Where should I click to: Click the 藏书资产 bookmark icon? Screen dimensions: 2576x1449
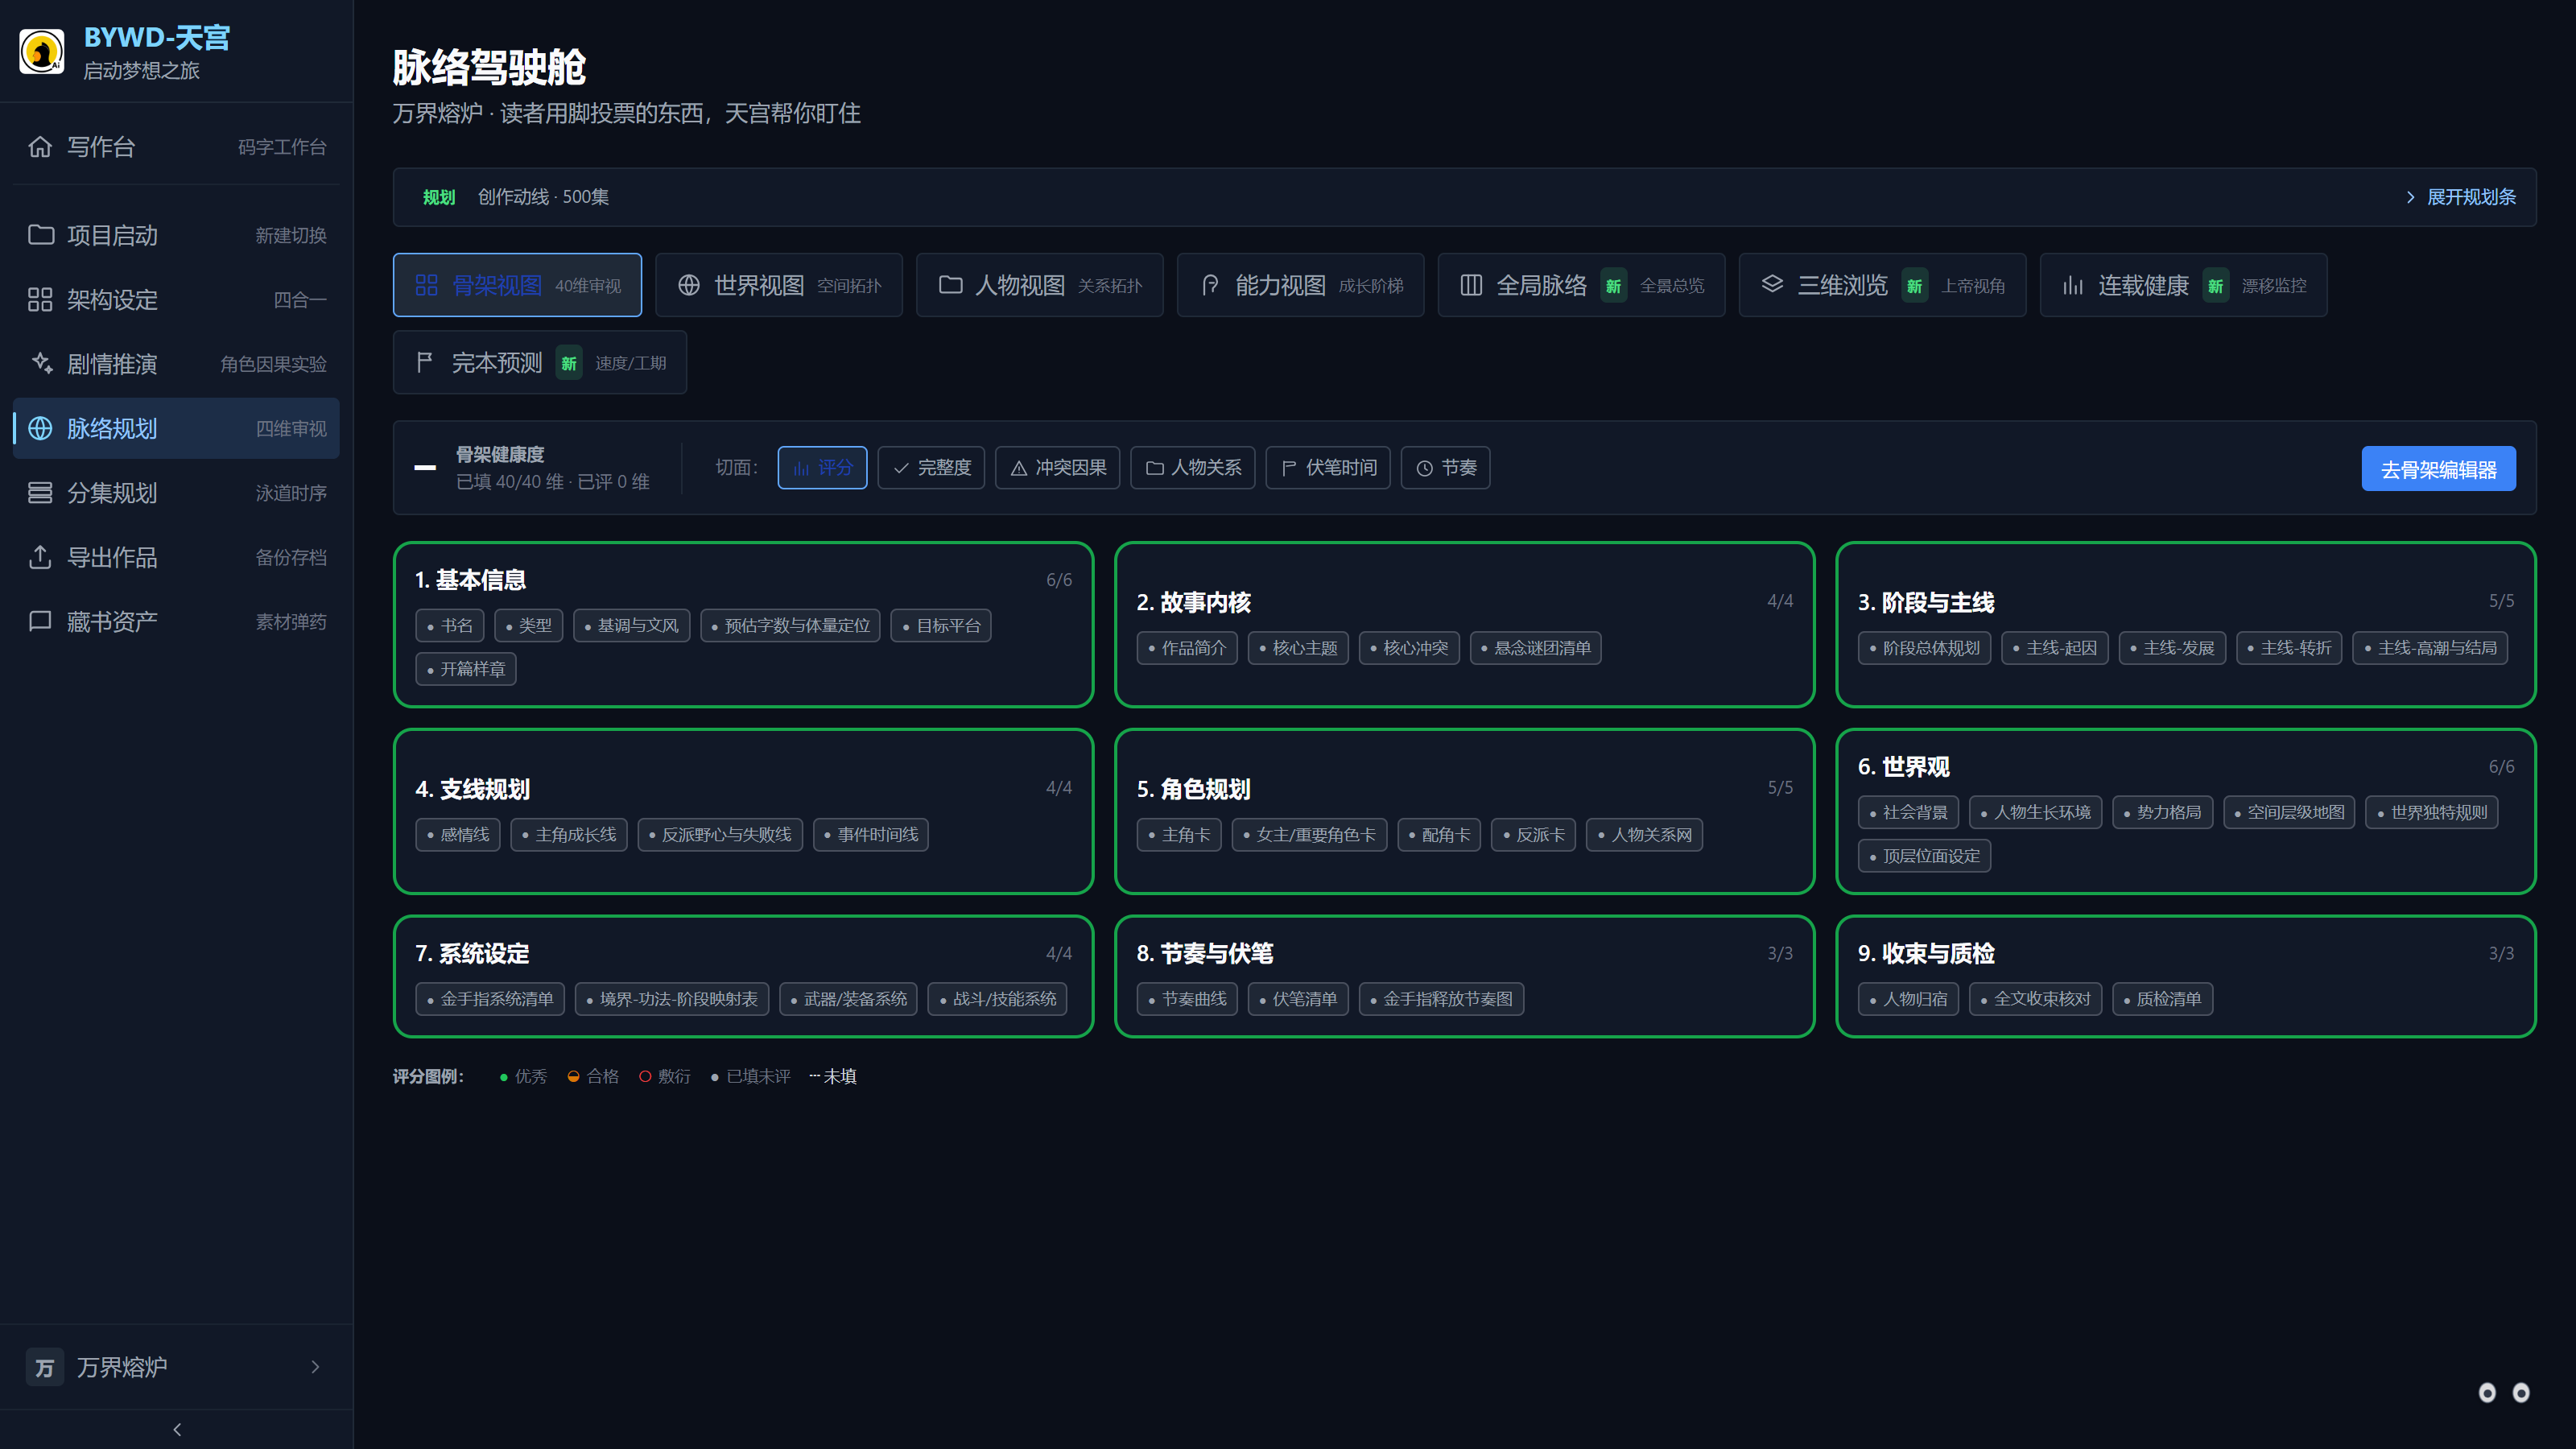[x=40, y=622]
